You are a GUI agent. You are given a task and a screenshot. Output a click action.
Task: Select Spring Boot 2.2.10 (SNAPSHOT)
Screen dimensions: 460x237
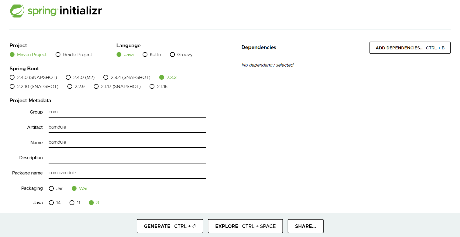coord(34,86)
